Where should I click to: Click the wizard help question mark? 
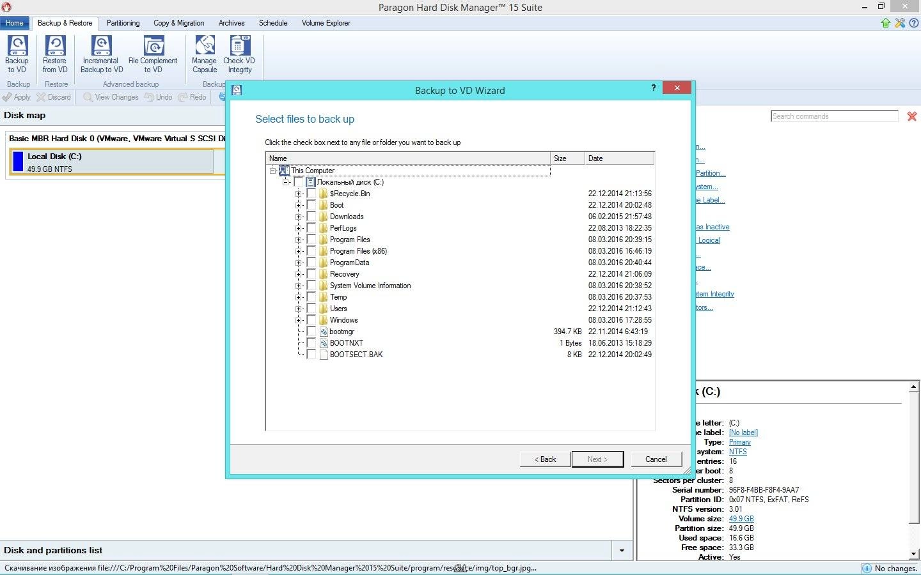pyautogui.click(x=653, y=88)
